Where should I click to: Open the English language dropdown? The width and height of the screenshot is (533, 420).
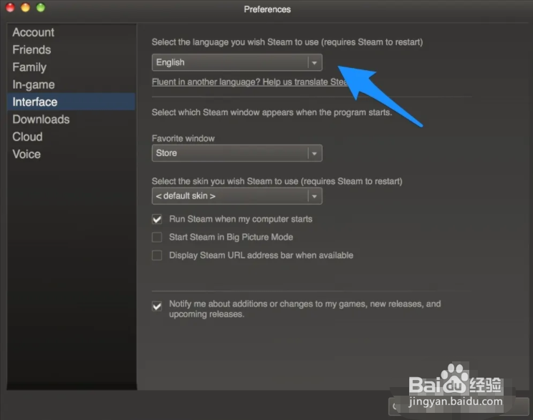click(x=236, y=62)
